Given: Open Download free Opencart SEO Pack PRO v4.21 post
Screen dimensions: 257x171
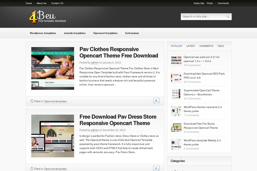Looking at the screenshot, I should tap(204, 76).
